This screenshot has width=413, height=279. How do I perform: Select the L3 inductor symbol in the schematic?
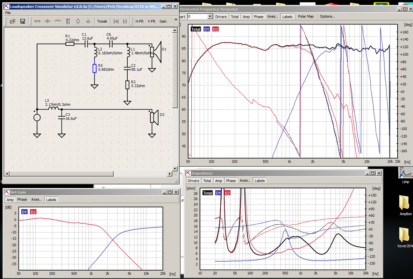coord(54,108)
